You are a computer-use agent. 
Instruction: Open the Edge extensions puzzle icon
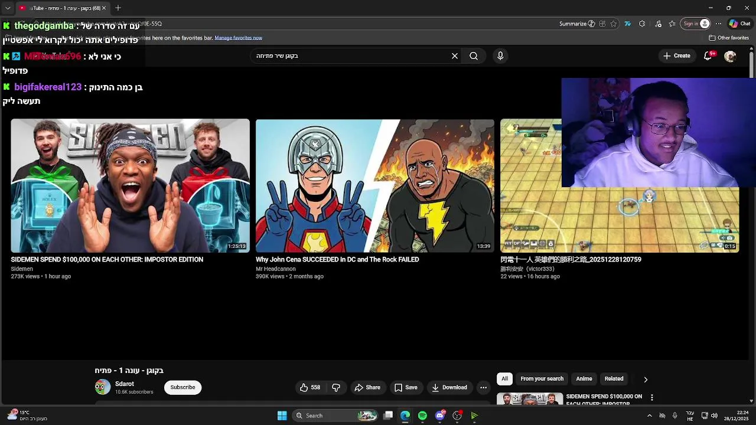pyautogui.click(x=642, y=24)
